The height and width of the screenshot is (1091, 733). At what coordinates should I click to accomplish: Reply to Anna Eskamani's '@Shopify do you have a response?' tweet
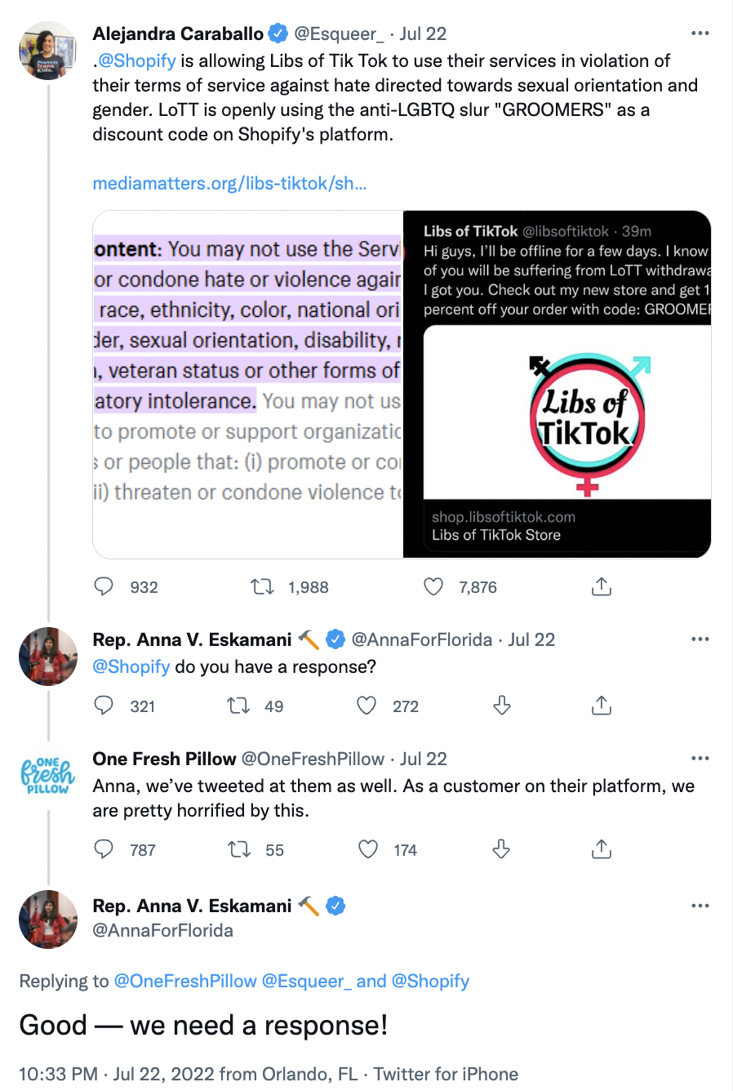104,706
